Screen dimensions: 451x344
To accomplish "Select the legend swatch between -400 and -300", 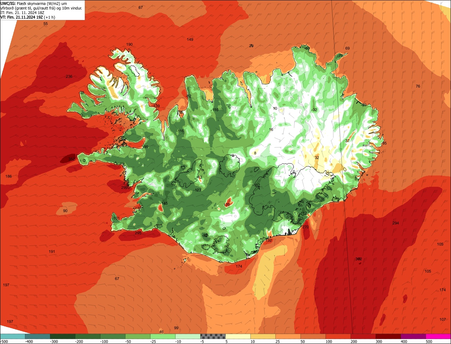I will [x=37, y=336].
